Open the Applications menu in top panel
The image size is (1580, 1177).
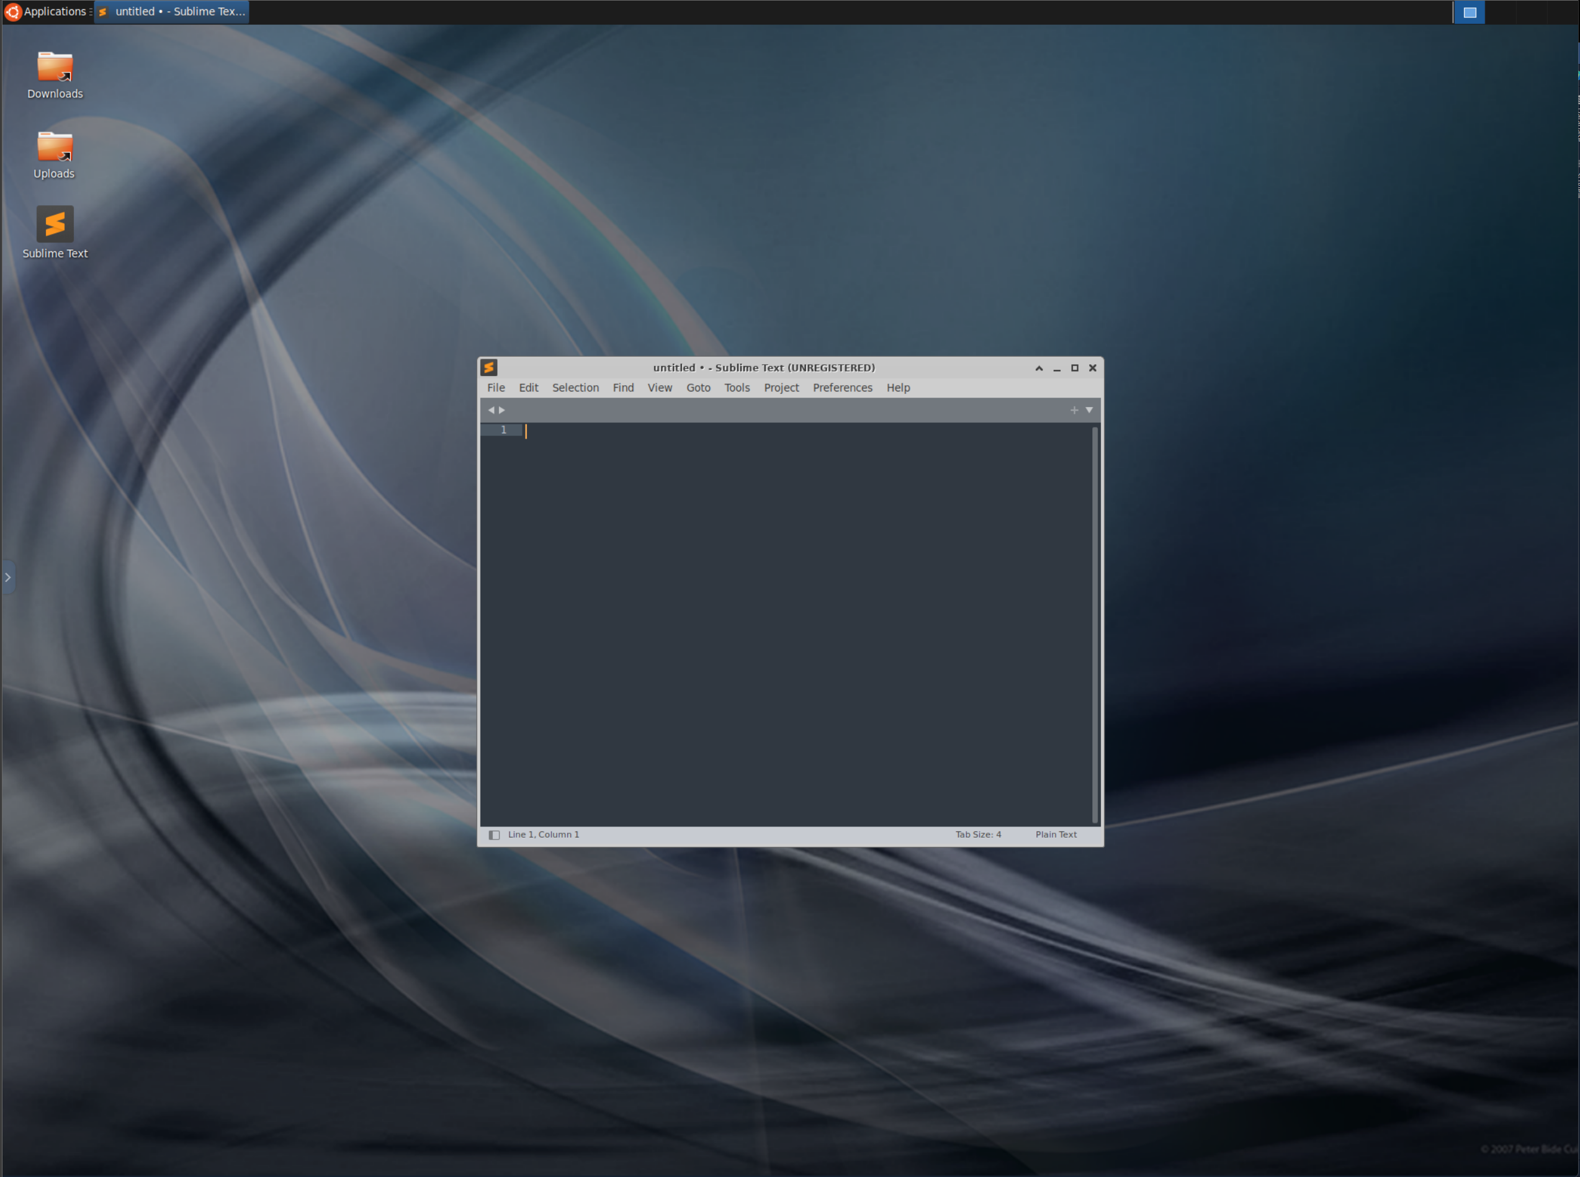click(48, 11)
